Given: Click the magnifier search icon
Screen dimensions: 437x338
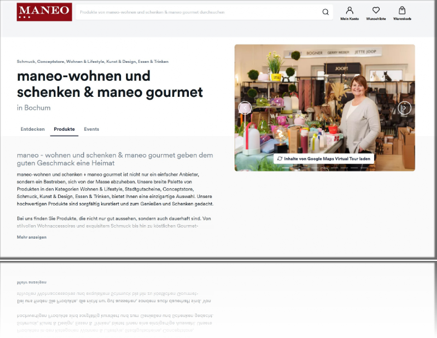Looking at the screenshot, I should (x=325, y=12).
